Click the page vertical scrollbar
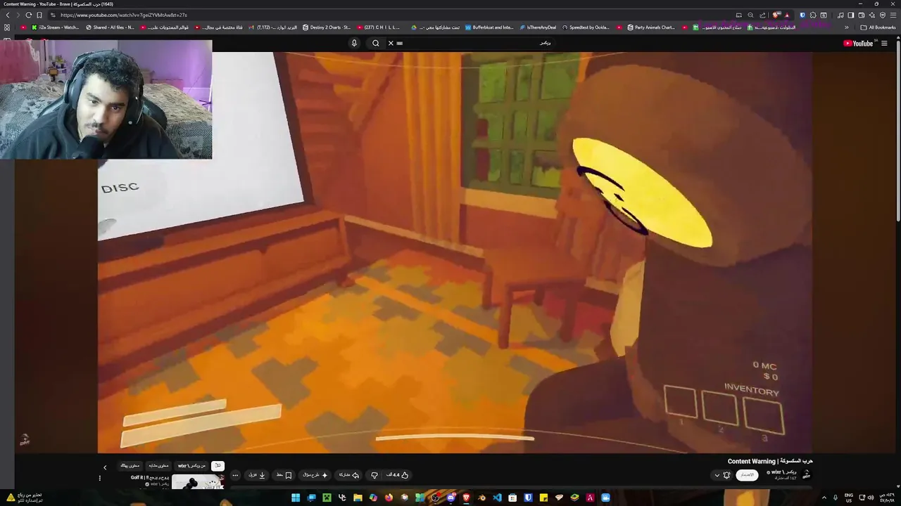This screenshot has width=901, height=506. pos(897,130)
